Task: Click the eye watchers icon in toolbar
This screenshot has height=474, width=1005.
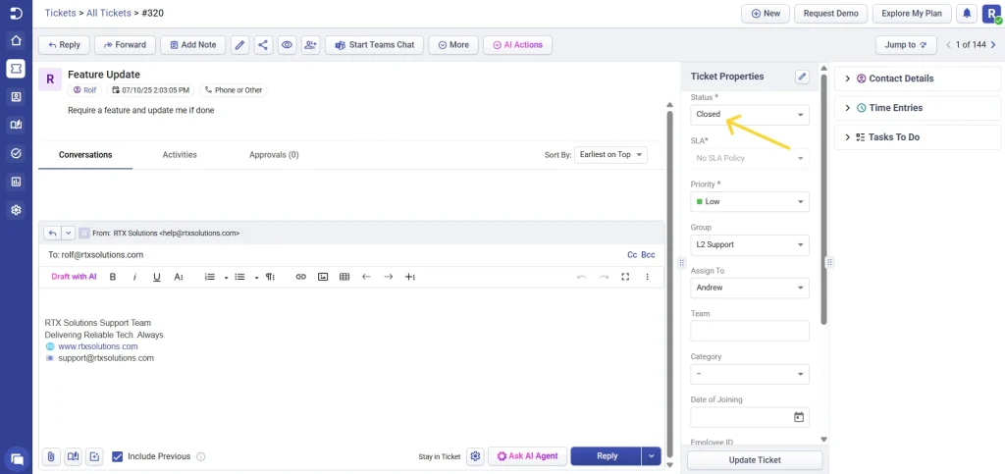Action: click(287, 45)
